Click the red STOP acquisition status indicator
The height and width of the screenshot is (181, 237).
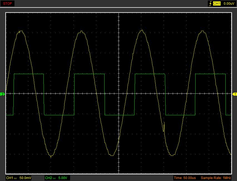8,4
